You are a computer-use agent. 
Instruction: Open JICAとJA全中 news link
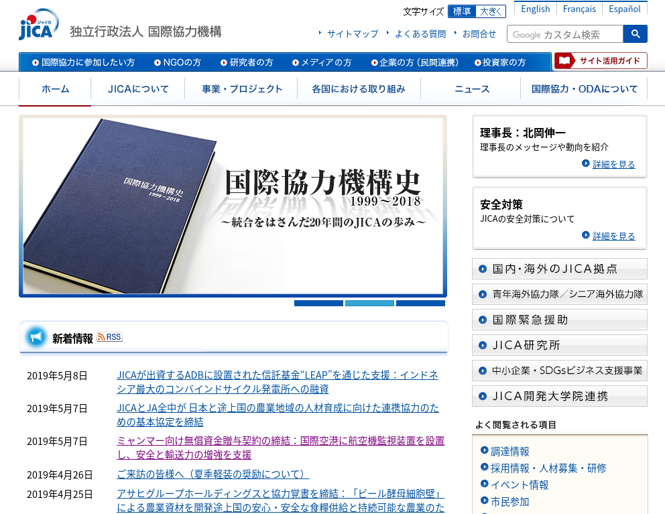[278, 415]
